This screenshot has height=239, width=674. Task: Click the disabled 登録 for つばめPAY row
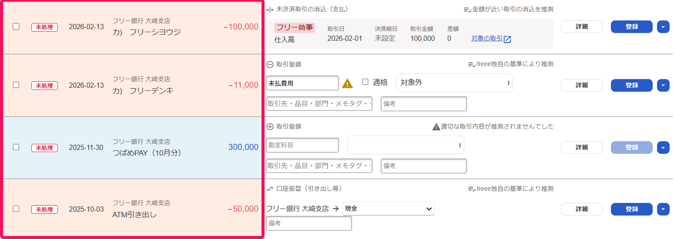[x=632, y=147]
